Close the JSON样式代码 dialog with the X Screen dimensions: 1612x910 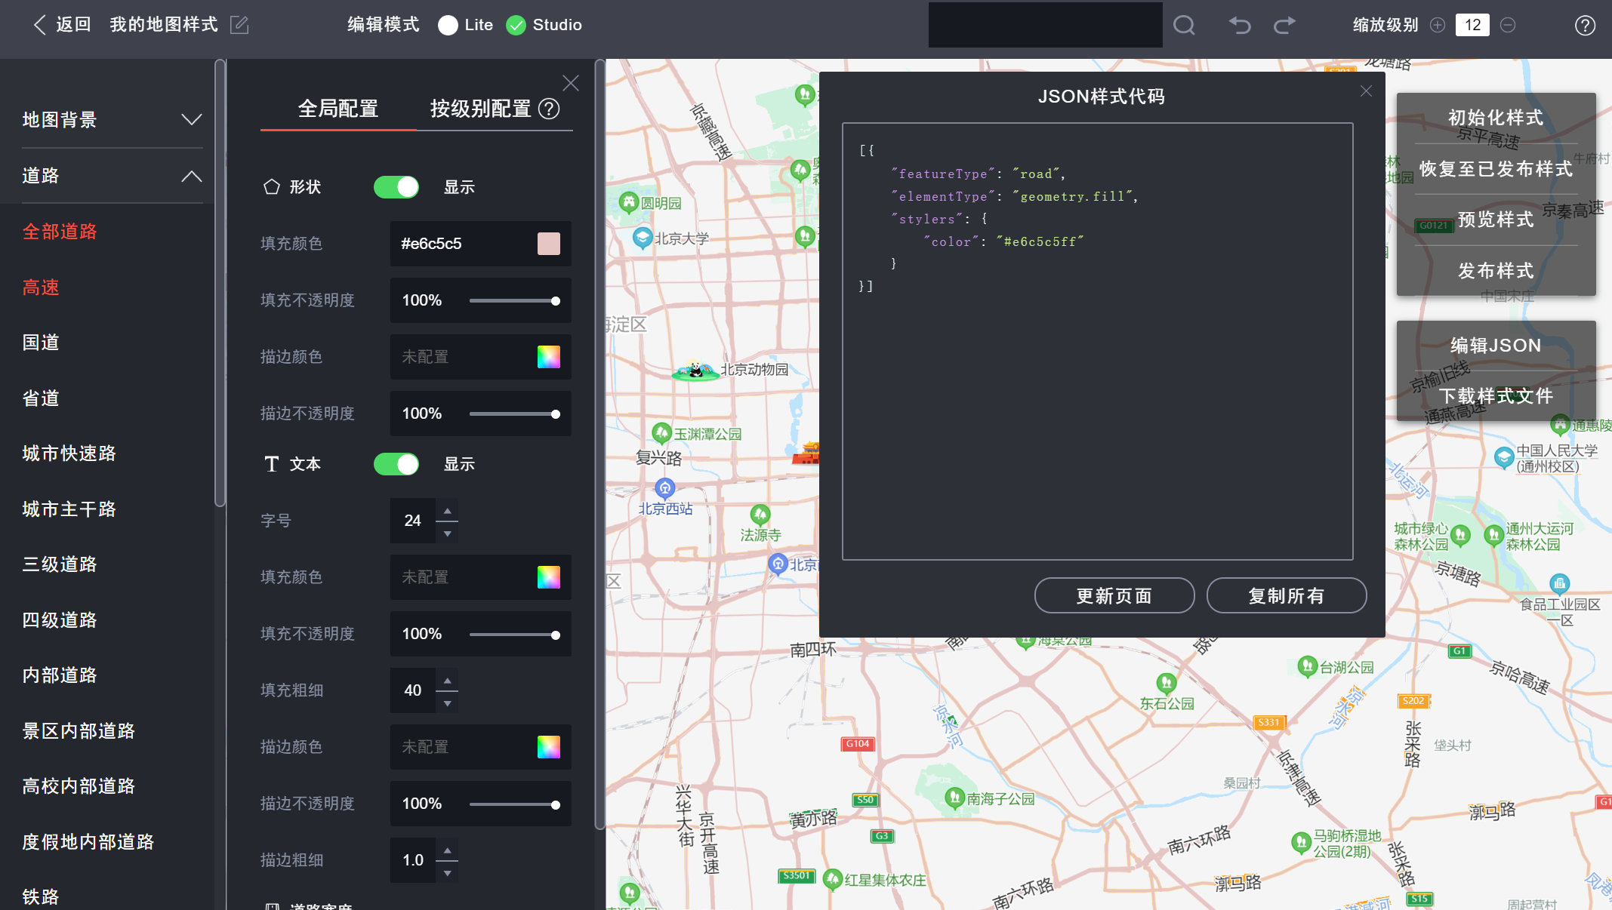1365,91
